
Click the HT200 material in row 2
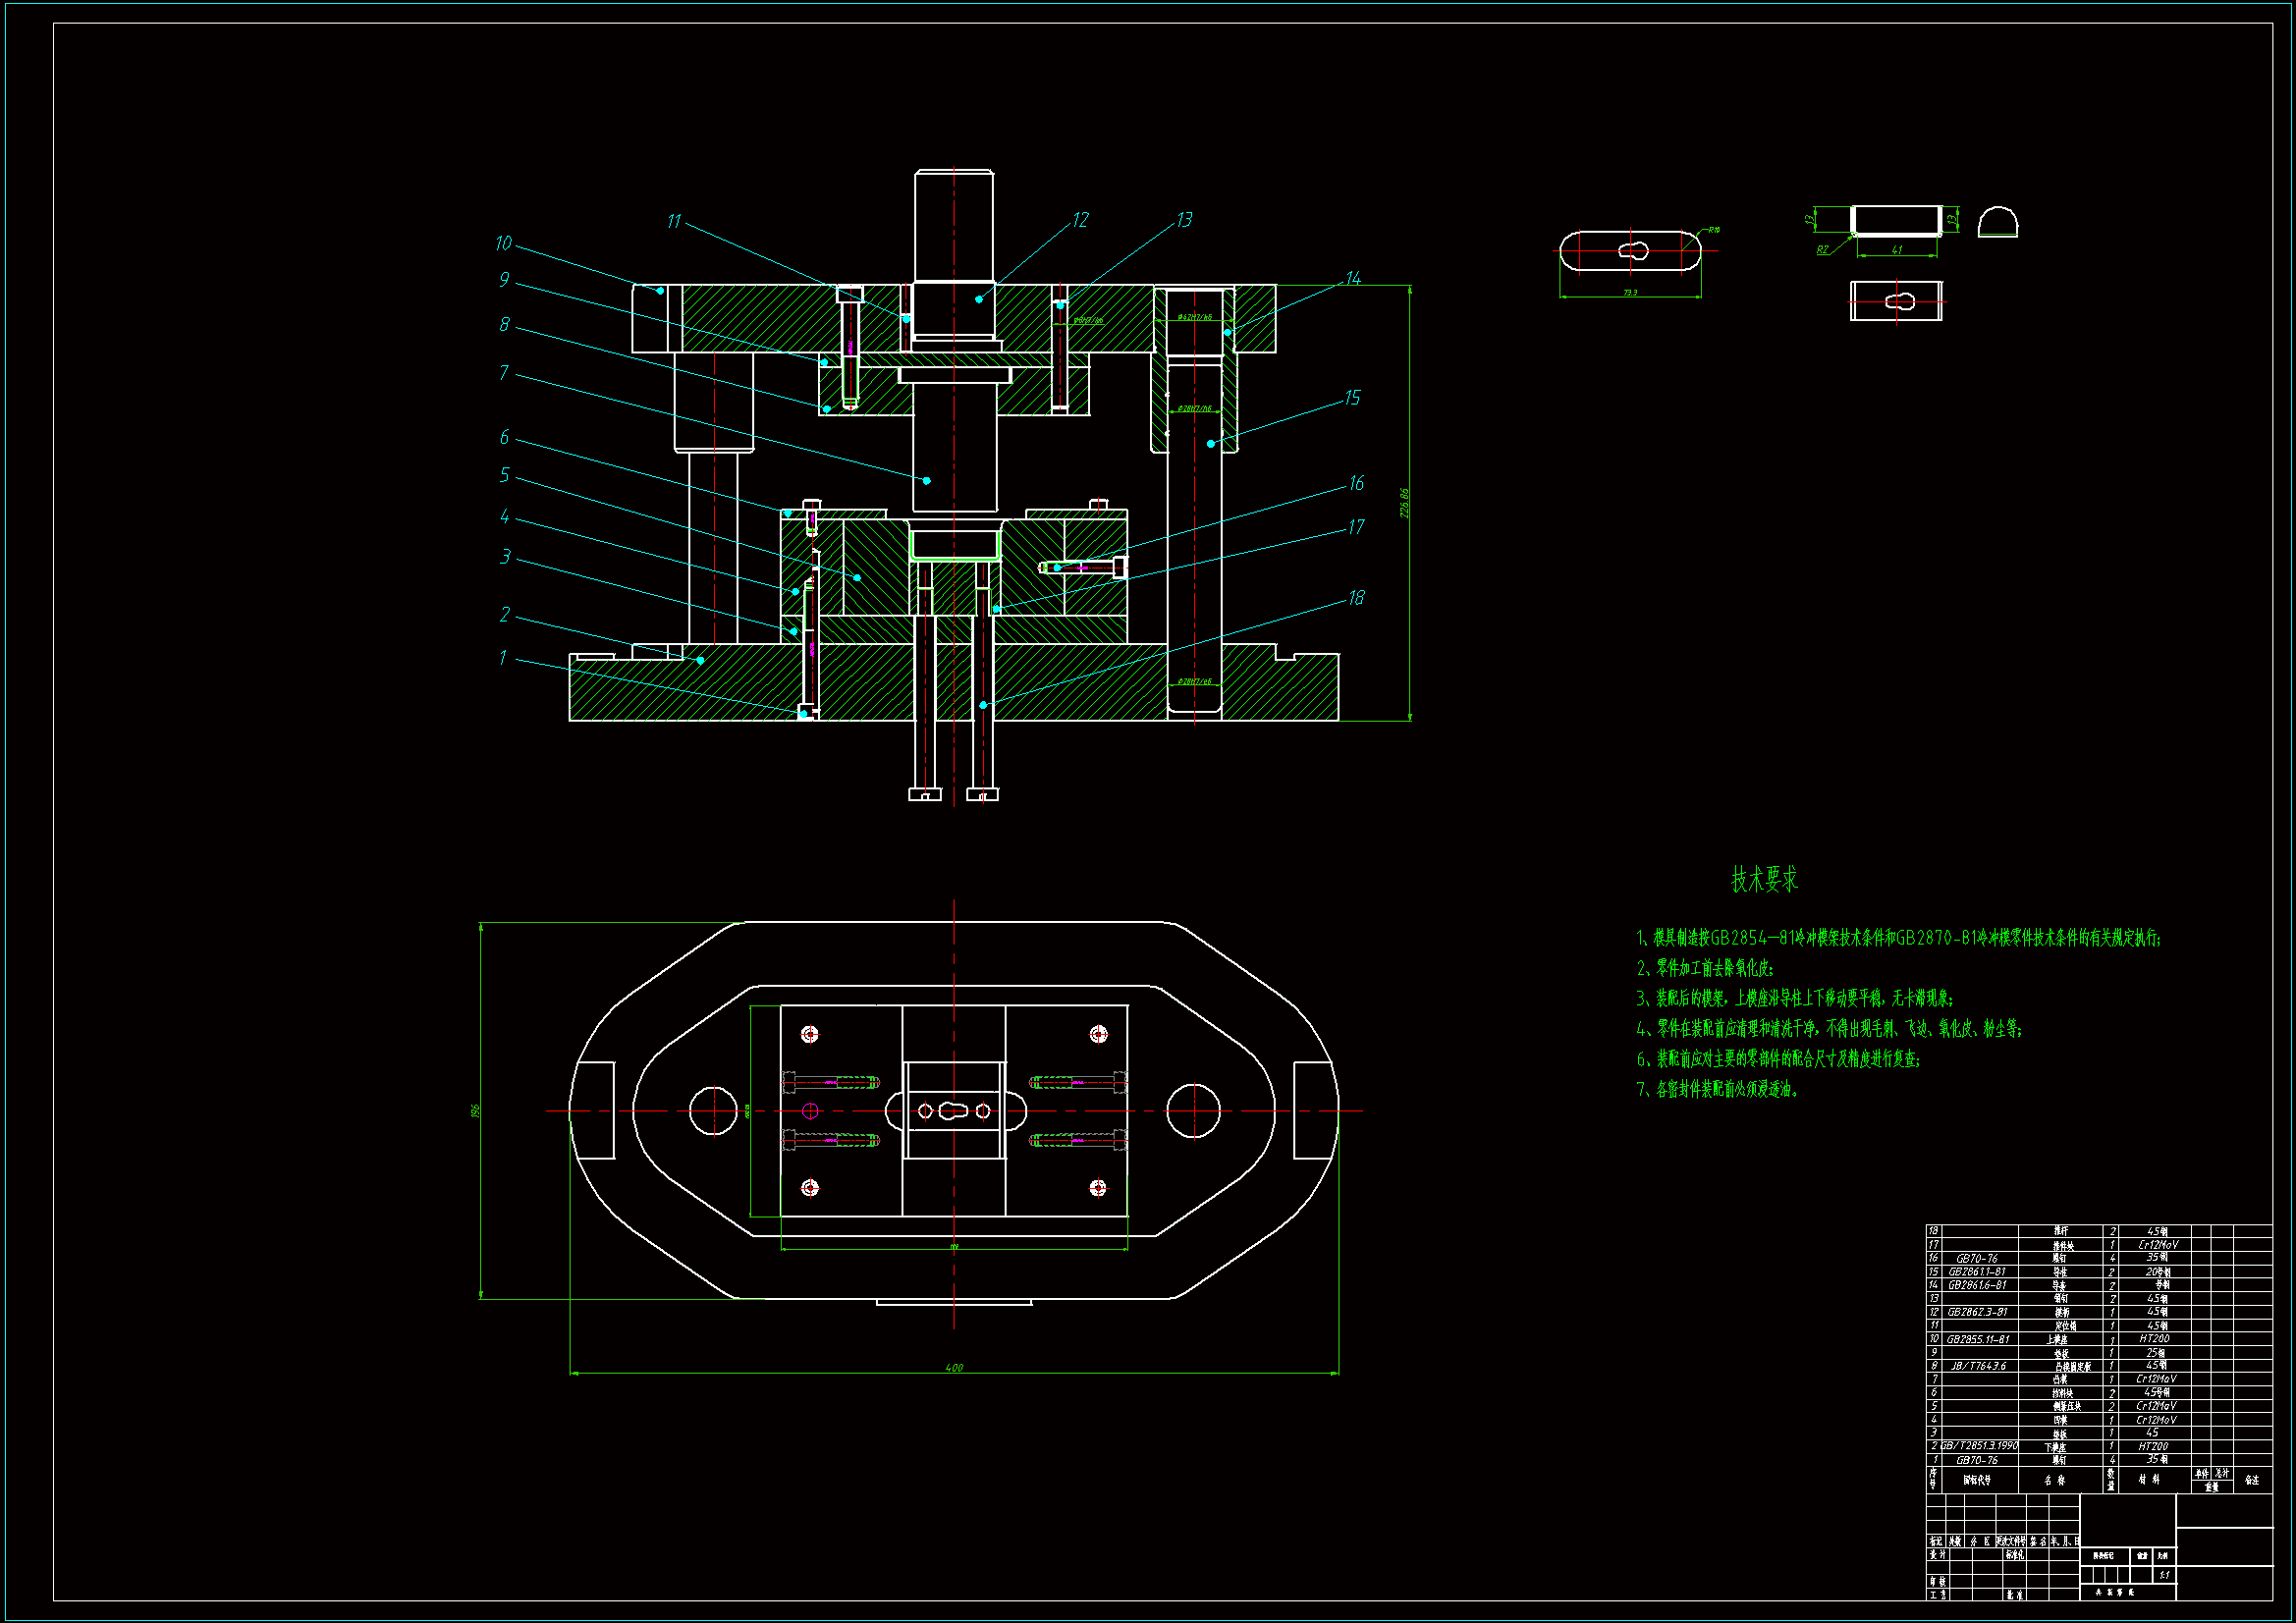(2153, 1446)
